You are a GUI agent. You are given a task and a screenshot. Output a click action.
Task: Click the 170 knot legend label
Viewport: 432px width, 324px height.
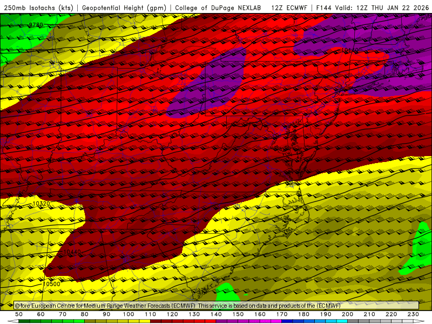pyautogui.click(x=281, y=314)
